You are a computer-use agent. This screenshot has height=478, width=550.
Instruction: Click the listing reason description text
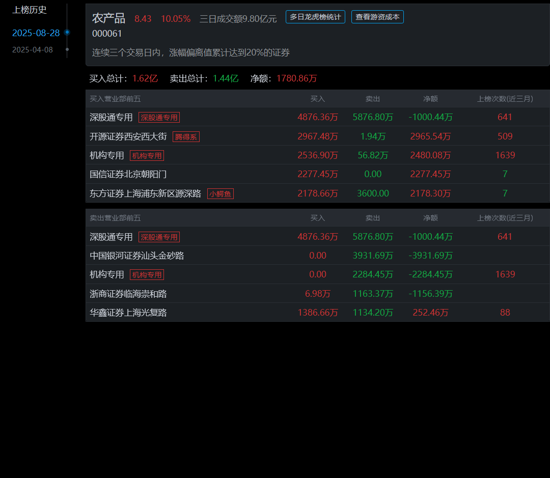[x=191, y=52]
